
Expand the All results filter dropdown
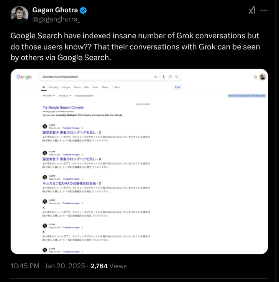tap(65, 95)
